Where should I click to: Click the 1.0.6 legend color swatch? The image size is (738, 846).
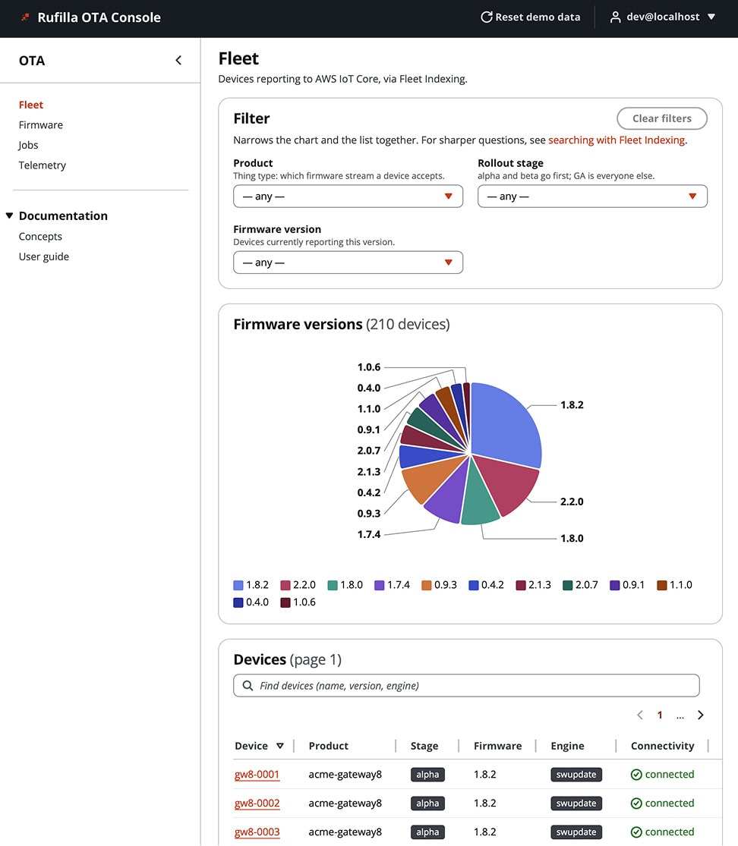pos(285,602)
